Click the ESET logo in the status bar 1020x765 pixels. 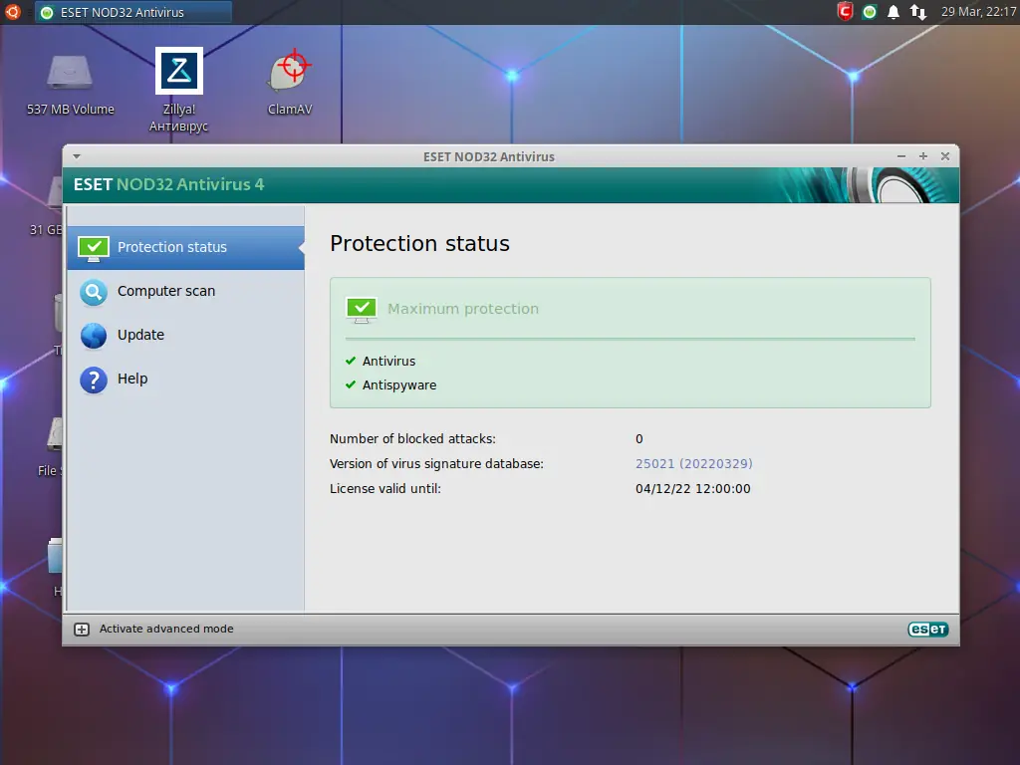pos(927,629)
